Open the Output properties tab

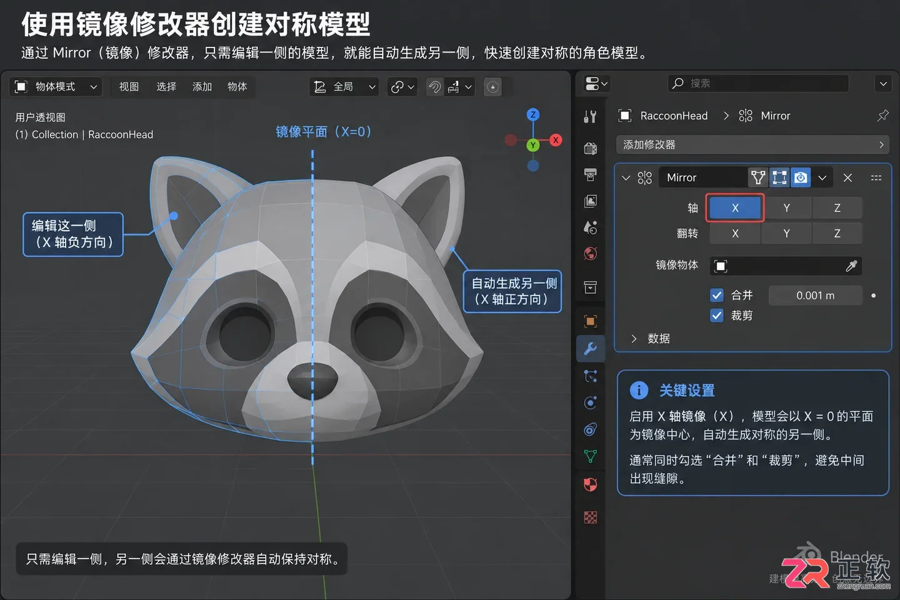tap(590, 175)
